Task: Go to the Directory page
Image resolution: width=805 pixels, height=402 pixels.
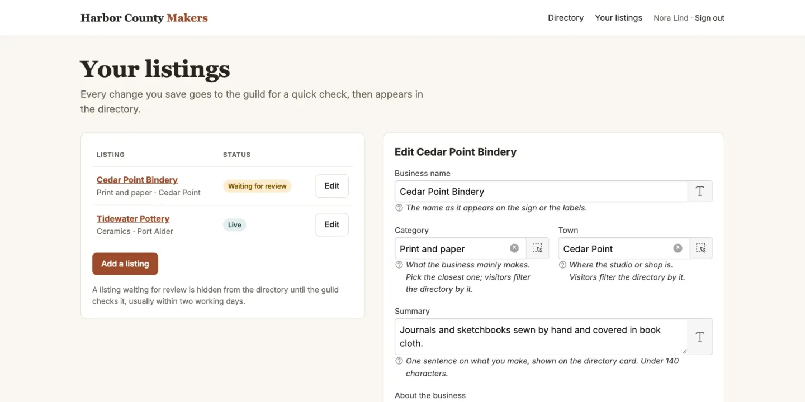Action: click(566, 18)
